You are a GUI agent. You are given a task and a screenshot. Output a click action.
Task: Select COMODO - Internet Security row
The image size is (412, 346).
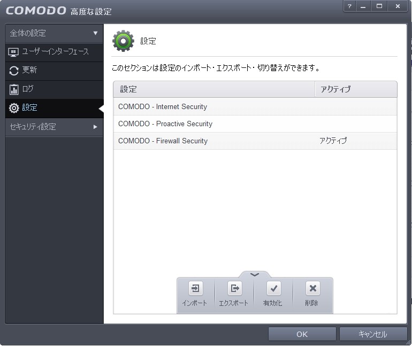255,106
